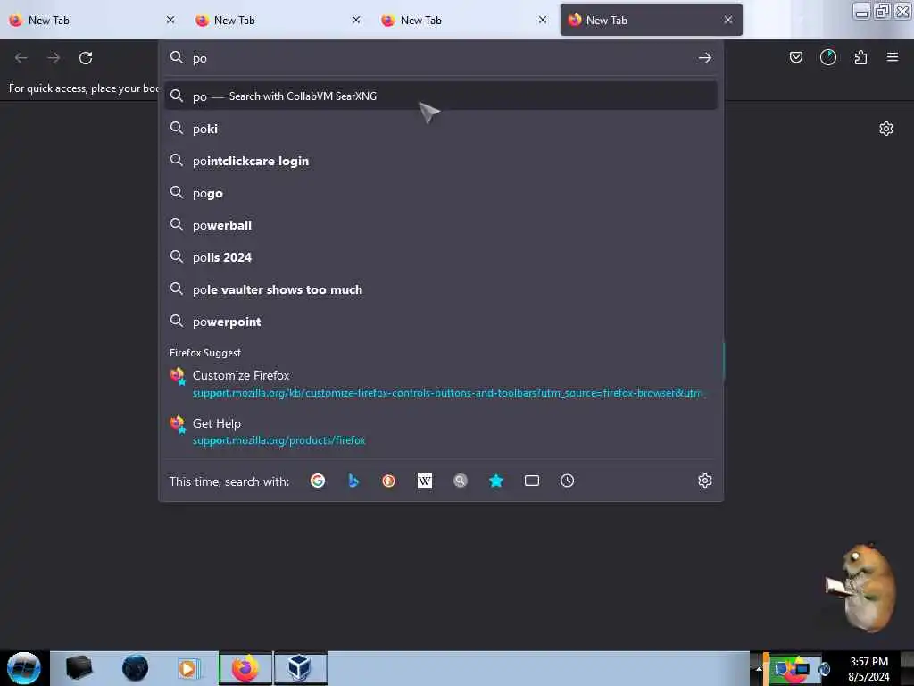Open VirtualBox cube icon on taskbar
Image resolution: width=914 pixels, height=686 pixels.
[x=300, y=668]
